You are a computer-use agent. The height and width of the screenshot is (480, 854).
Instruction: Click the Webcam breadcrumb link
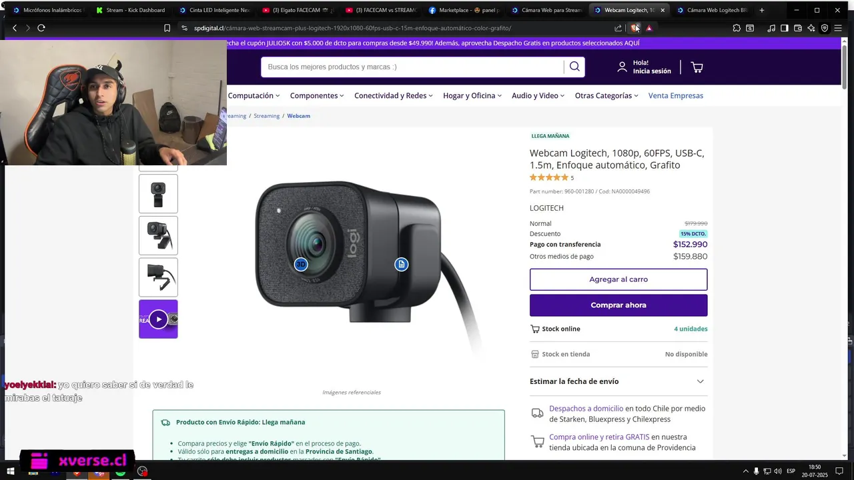point(298,116)
